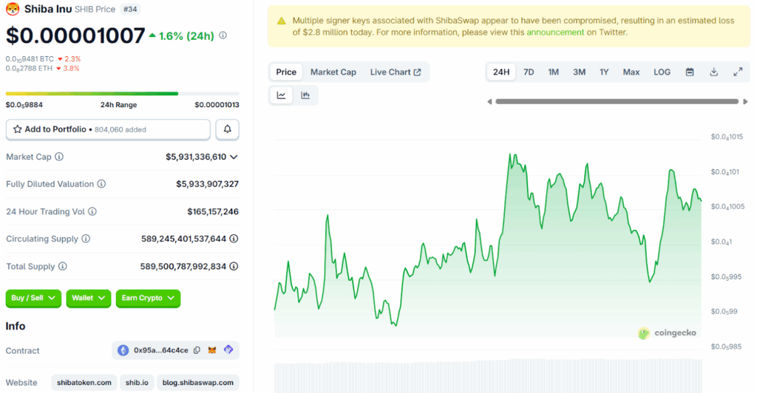The height and width of the screenshot is (393, 757).
Task: Toggle LOG scale on chart
Action: pos(662,72)
